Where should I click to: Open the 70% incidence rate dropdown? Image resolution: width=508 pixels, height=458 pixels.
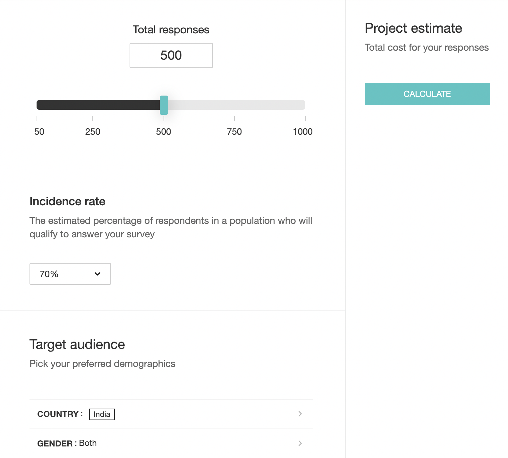(70, 274)
